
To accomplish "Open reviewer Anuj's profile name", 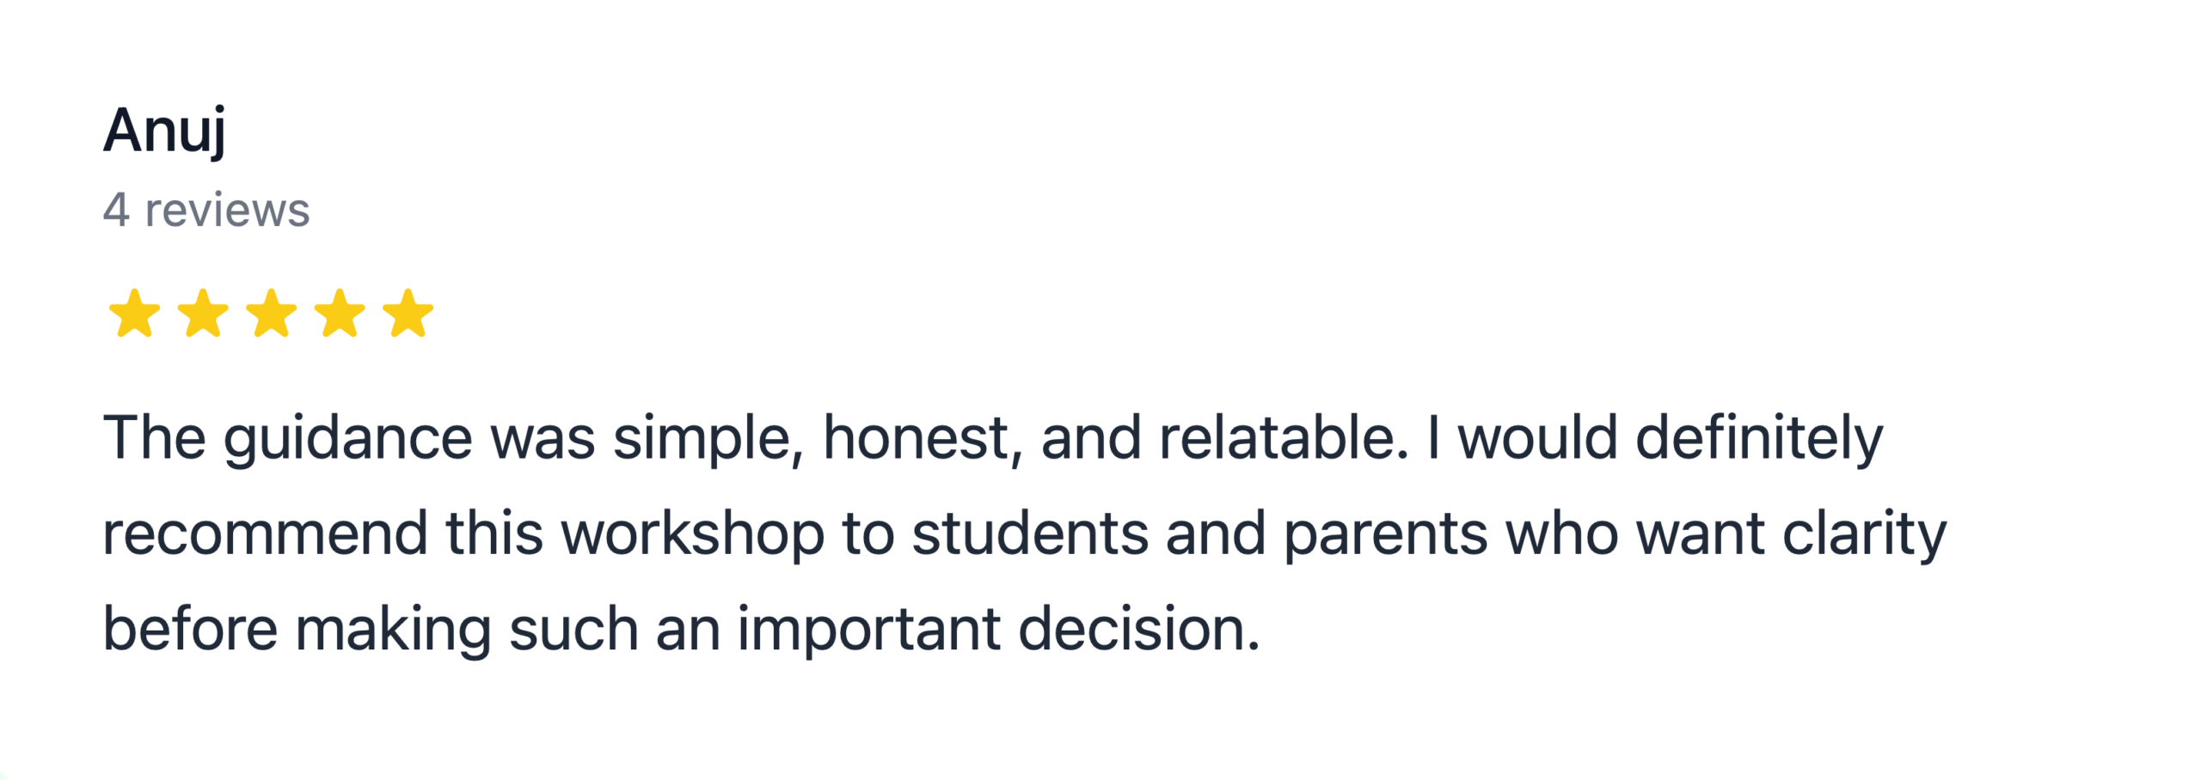I will (x=164, y=131).
